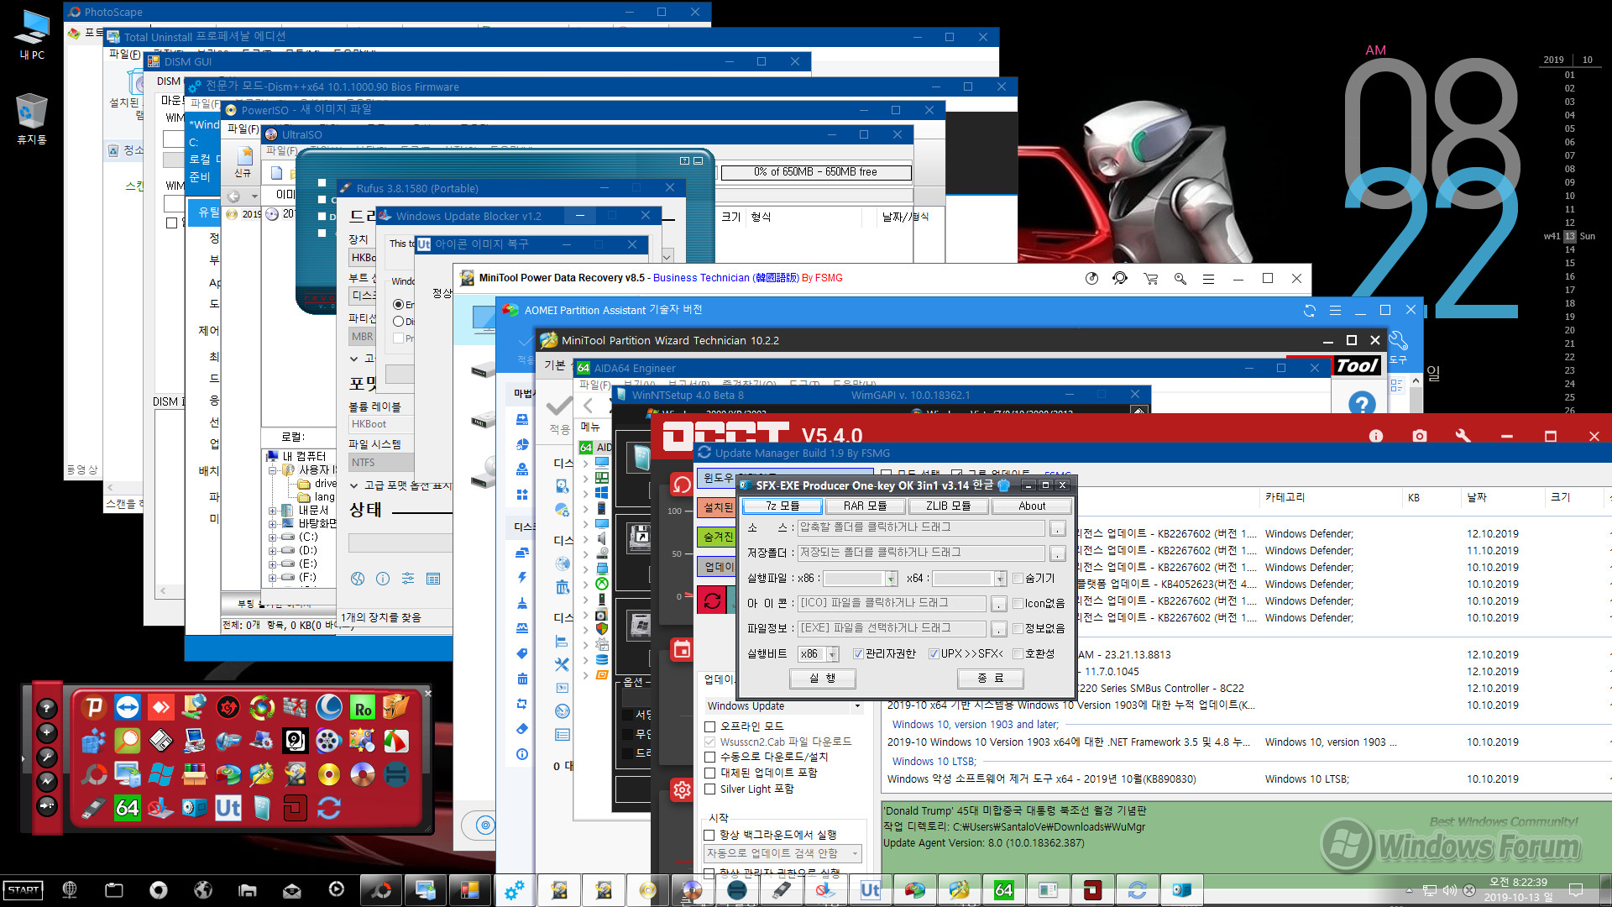Screen dimensions: 1612x907
Task: Open the OCCT schedule calendar sidebar icon
Action: [x=682, y=649]
